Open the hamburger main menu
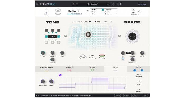The image size is (185, 98). pyautogui.click(x=37, y=4)
